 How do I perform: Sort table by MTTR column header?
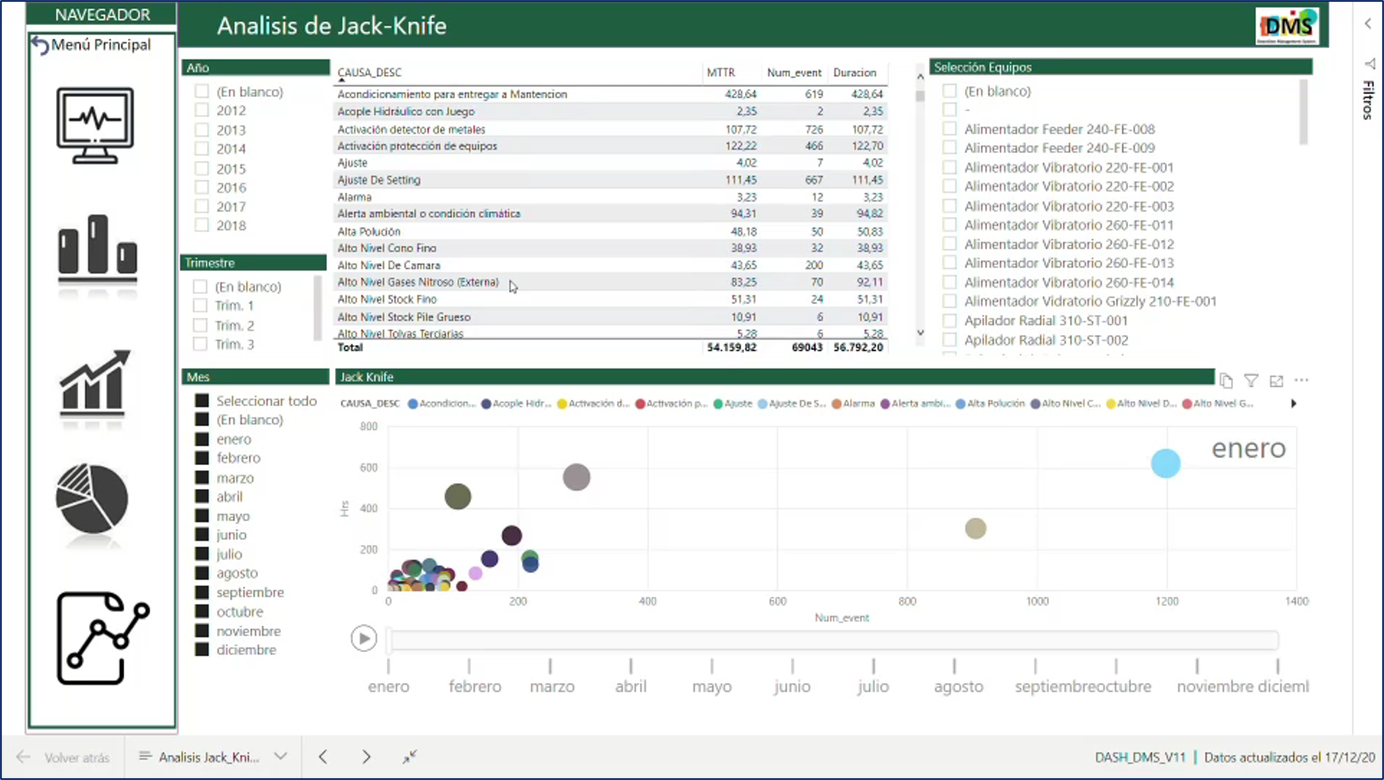[x=720, y=73]
